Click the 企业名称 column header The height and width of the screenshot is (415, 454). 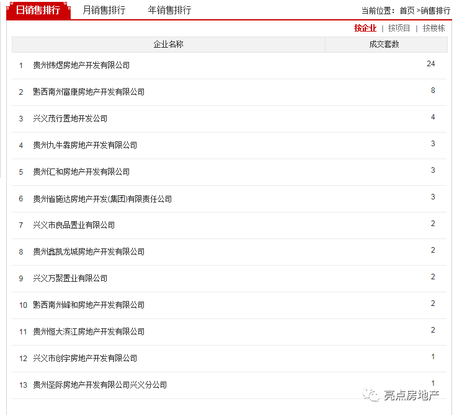click(x=169, y=44)
